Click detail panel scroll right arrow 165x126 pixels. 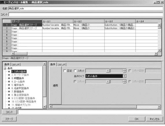pos(159,107)
